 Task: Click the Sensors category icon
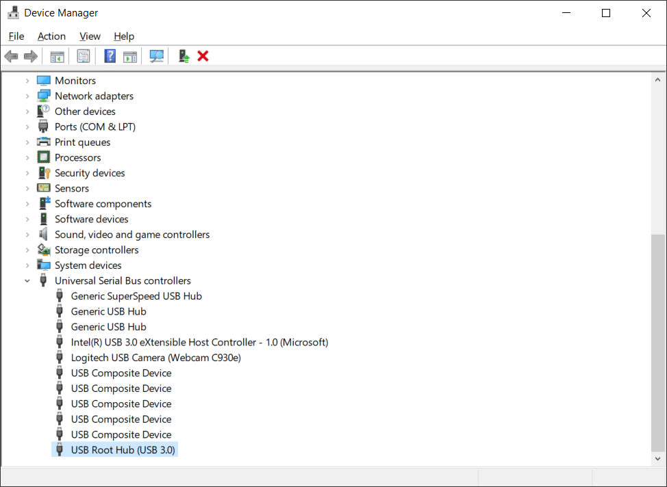(x=43, y=188)
